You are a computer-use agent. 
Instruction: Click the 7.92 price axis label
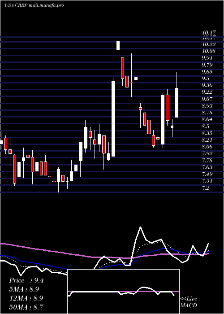pyautogui.click(x=207, y=153)
